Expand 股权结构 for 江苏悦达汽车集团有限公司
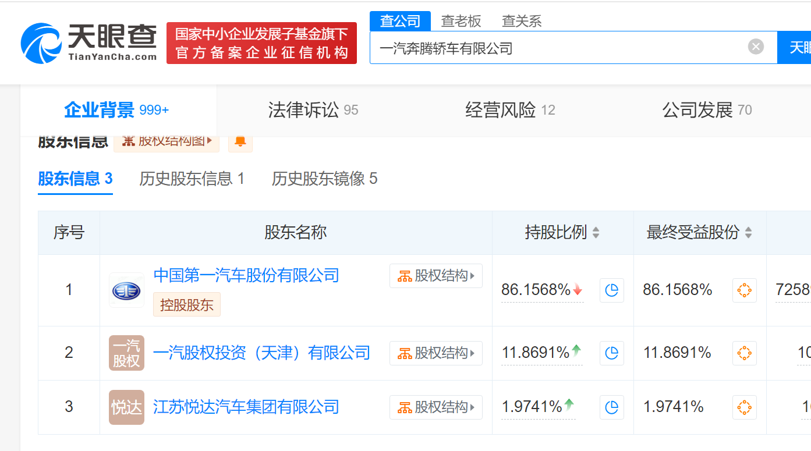This screenshot has width=811, height=451. click(435, 407)
